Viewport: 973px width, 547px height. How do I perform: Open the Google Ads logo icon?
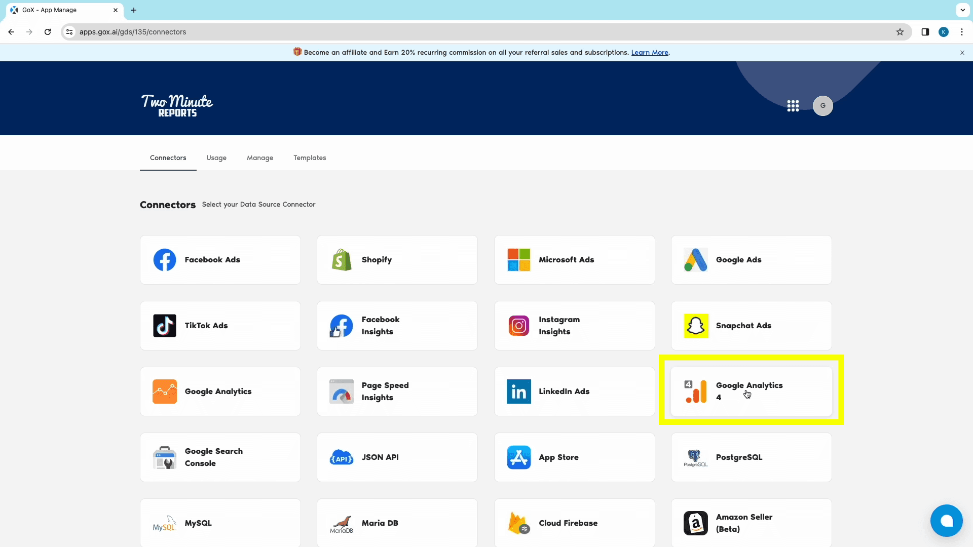point(696,260)
